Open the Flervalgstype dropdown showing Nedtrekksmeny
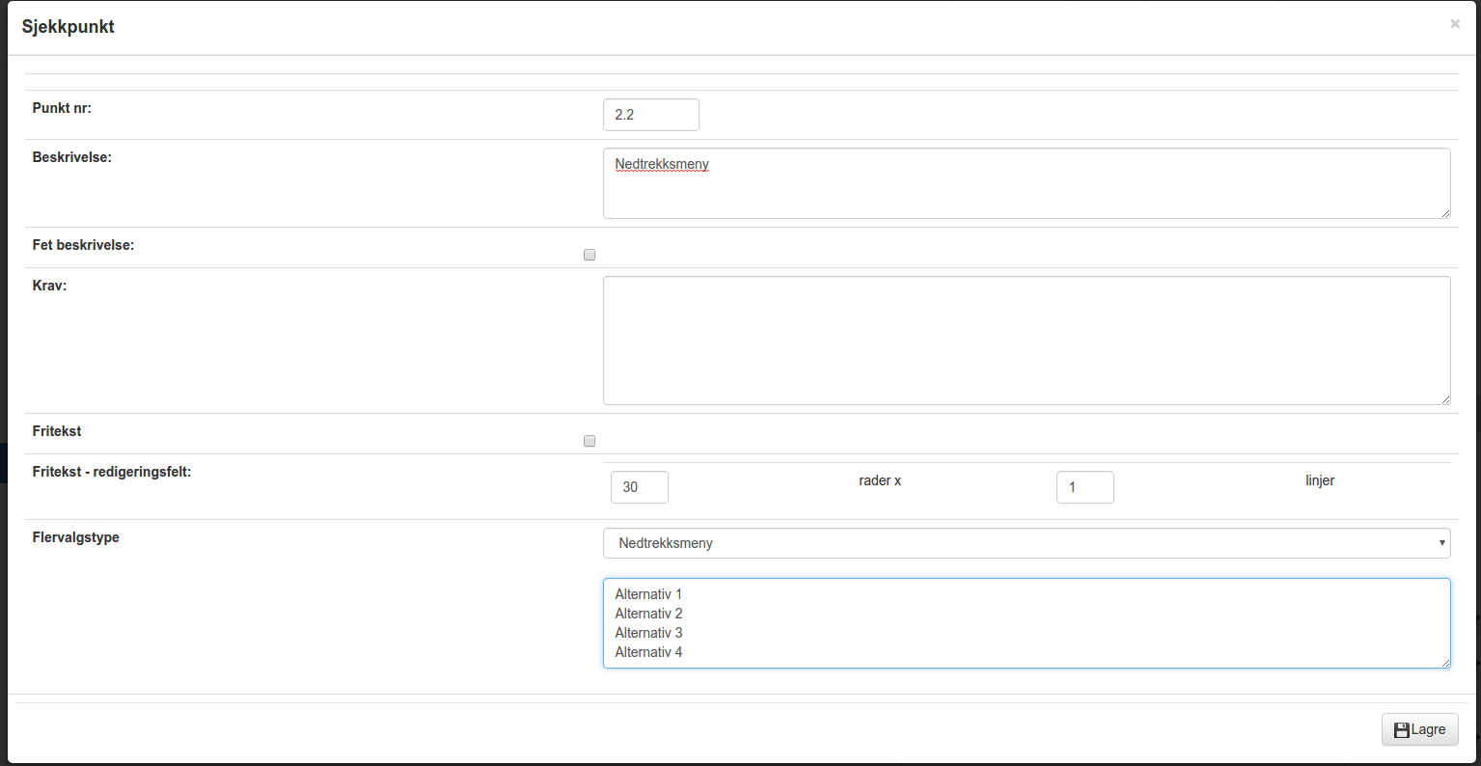Viewport: 1481px width, 766px height. [1027, 543]
